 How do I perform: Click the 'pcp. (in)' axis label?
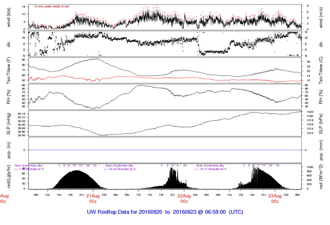pyautogui.click(x=9, y=150)
